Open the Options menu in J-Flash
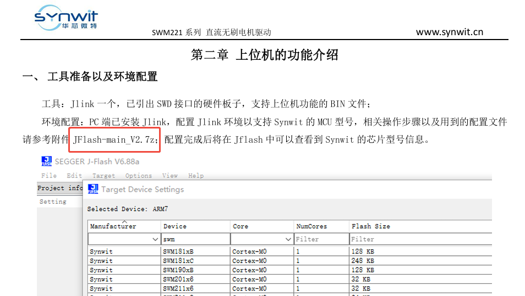Image resolution: width=525 pixels, height=296 pixels. 138,175
